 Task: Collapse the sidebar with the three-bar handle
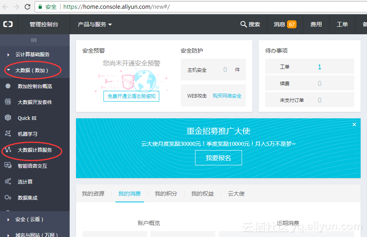coord(34,40)
